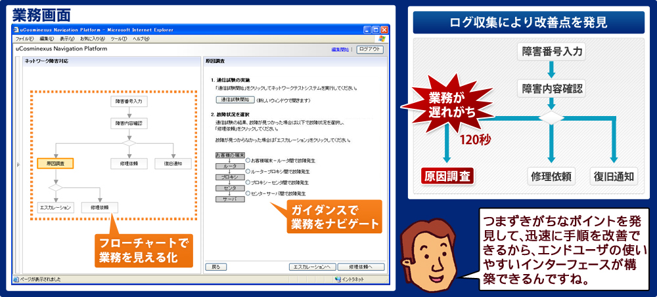This screenshot has height=297, width=657.
Task: Click 障害内容確認 in the log diagram
Action: click(551, 89)
